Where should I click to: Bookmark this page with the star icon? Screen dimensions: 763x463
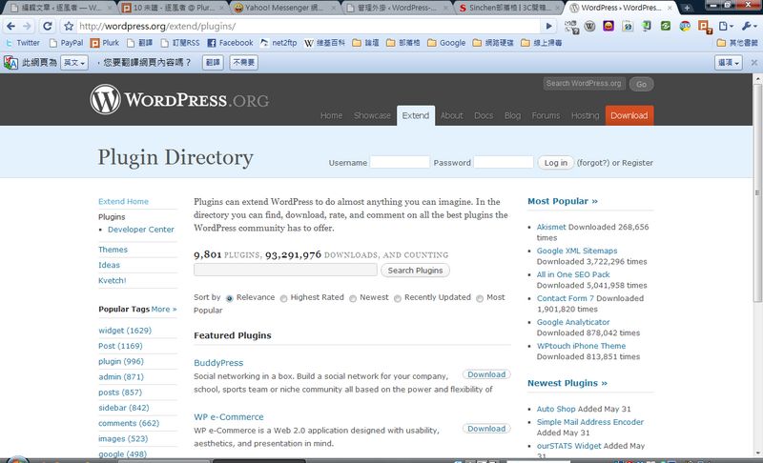click(69, 27)
